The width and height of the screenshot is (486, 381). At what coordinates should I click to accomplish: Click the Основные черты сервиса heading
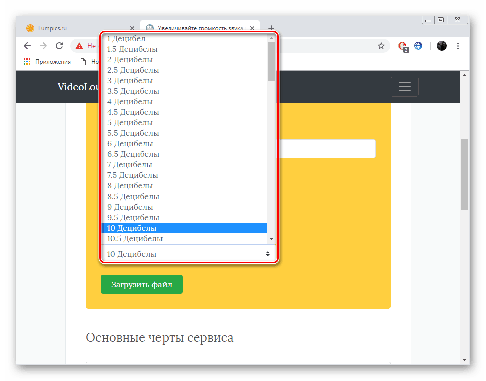click(159, 338)
